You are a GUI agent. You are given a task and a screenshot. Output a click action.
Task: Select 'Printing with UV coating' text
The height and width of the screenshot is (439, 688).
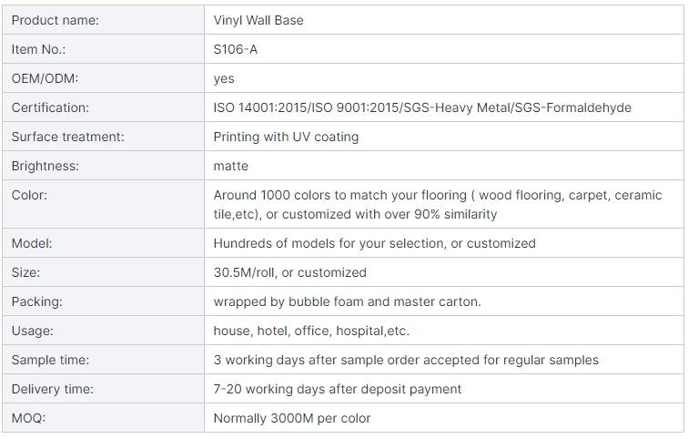[x=286, y=137]
